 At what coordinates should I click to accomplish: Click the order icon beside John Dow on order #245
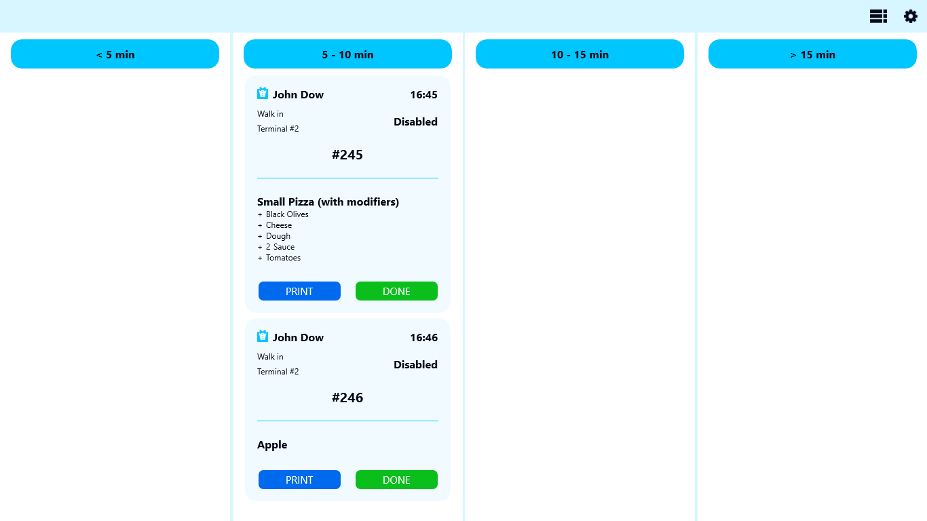click(x=263, y=94)
